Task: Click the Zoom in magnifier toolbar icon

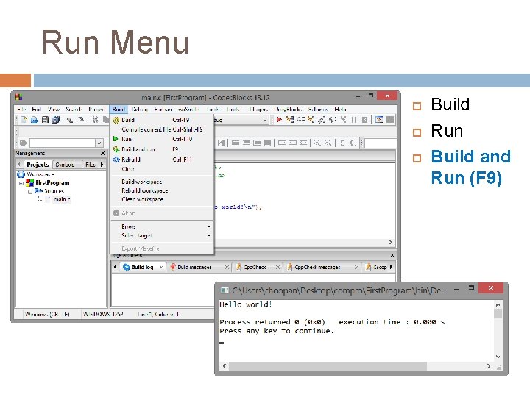Action: (317, 143)
